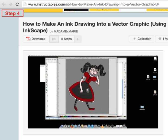This screenshot has height=140, width=168.
Task: Download the instructable via the Download button
Action: (36, 39)
